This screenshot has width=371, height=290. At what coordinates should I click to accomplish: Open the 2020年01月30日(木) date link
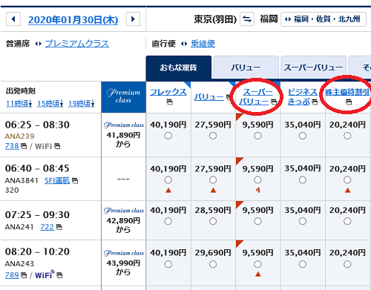click(73, 20)
